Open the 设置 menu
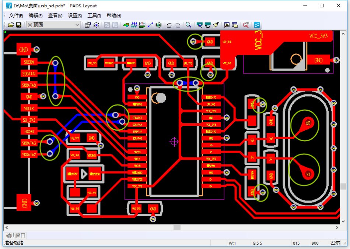 (75, 15)
